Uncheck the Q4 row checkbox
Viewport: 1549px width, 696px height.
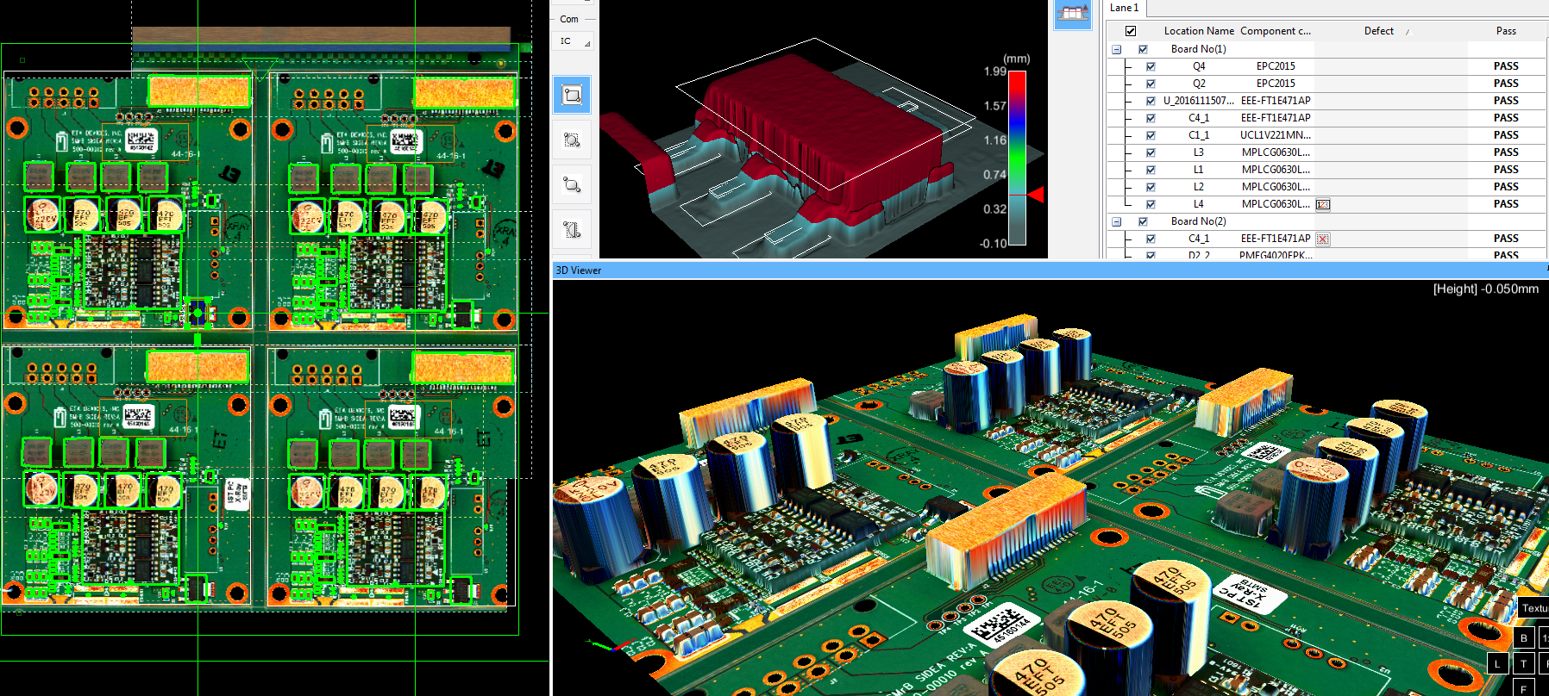1151,66
